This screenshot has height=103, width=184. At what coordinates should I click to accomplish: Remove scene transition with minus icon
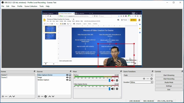tap(148, 79)
